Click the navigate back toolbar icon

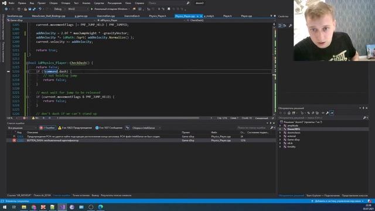pyautogui.click(x=6, y=9)
